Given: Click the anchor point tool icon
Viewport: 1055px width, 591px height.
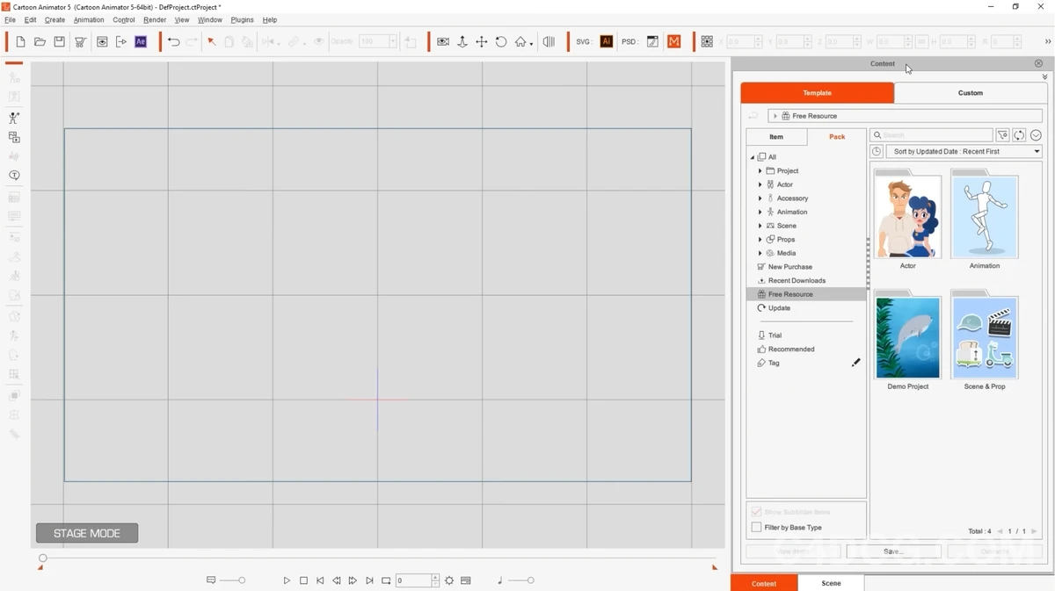Looking at the screenshot, I should (x=462, y=41).
